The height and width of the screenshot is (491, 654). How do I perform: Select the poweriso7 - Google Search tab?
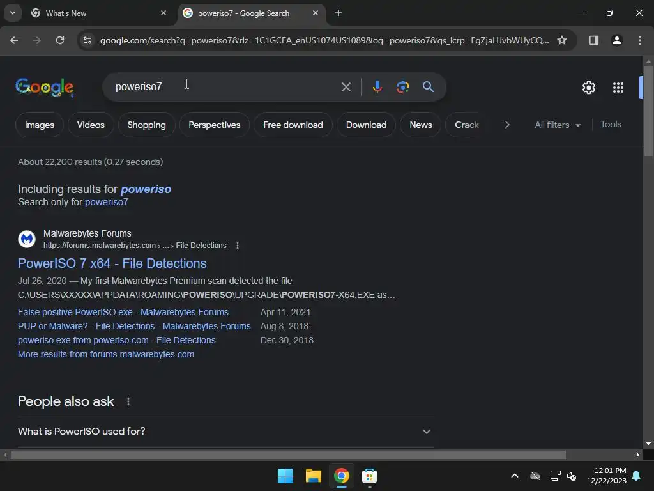click(x=250, y=13)
